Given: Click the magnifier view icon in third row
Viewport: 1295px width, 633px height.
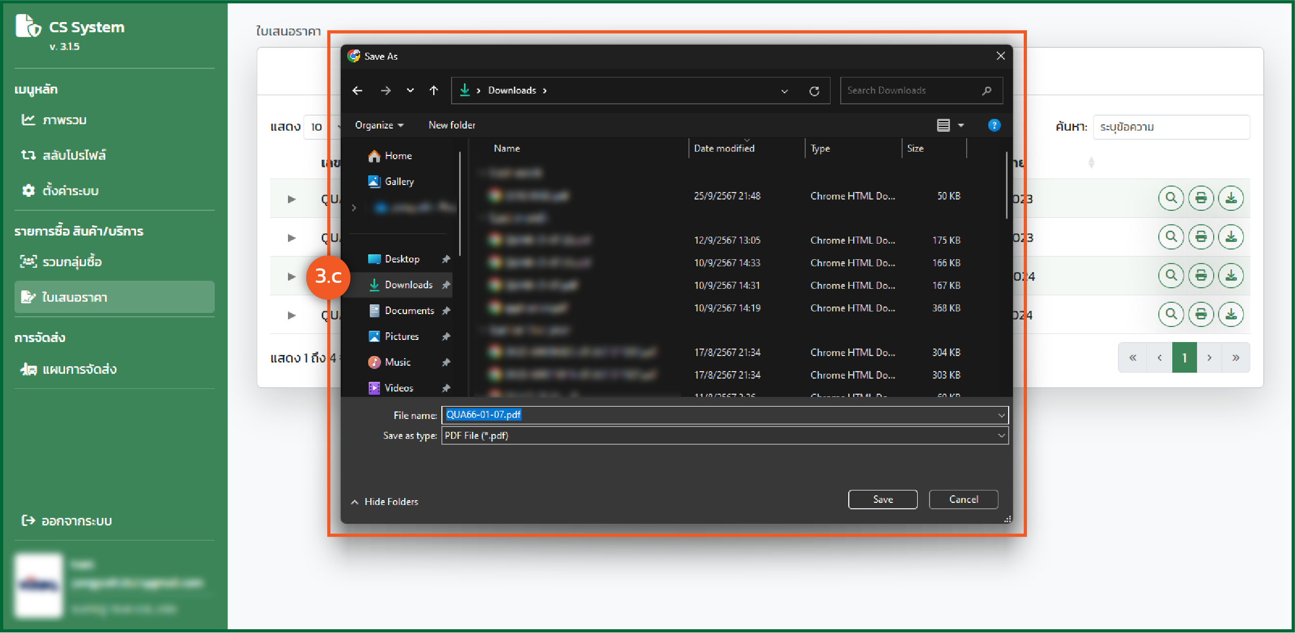Looking at the screenshot, I should [1171, 276].
